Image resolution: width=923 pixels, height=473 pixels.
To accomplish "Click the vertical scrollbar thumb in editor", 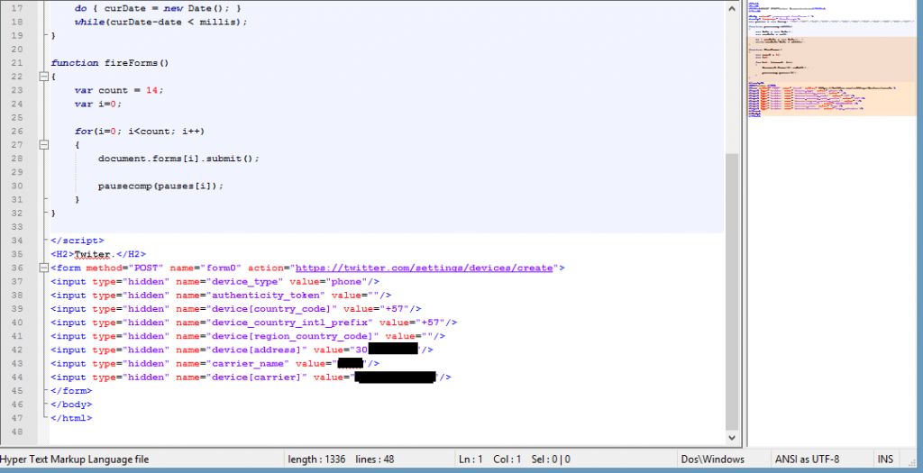I will pyautogui.click(x=732, y=292).
